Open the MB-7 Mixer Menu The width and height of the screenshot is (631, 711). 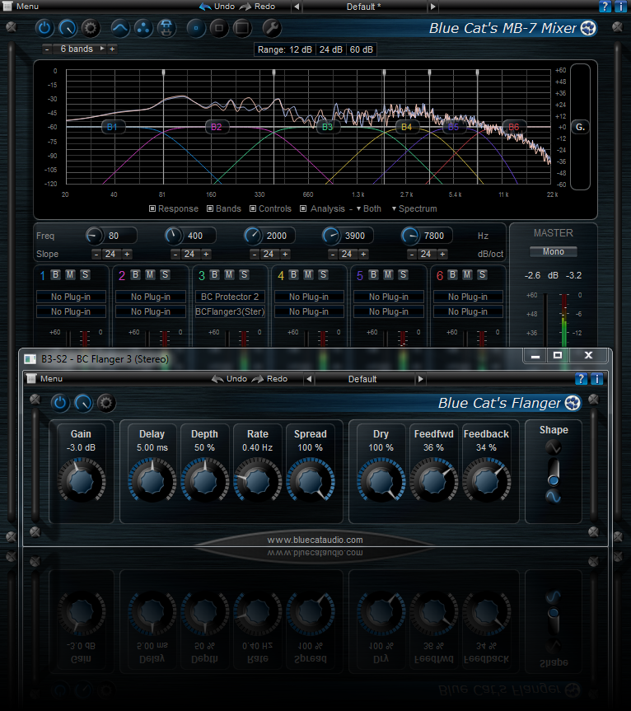point(21,7)
